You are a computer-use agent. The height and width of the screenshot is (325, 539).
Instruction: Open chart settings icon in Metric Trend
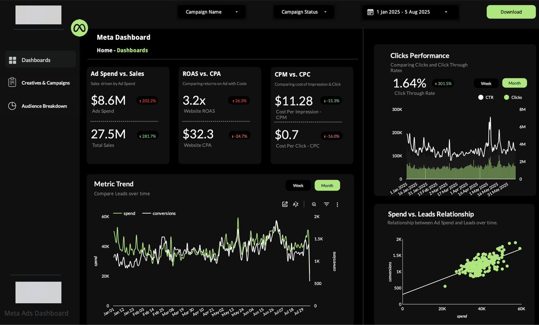click(285, 204)
